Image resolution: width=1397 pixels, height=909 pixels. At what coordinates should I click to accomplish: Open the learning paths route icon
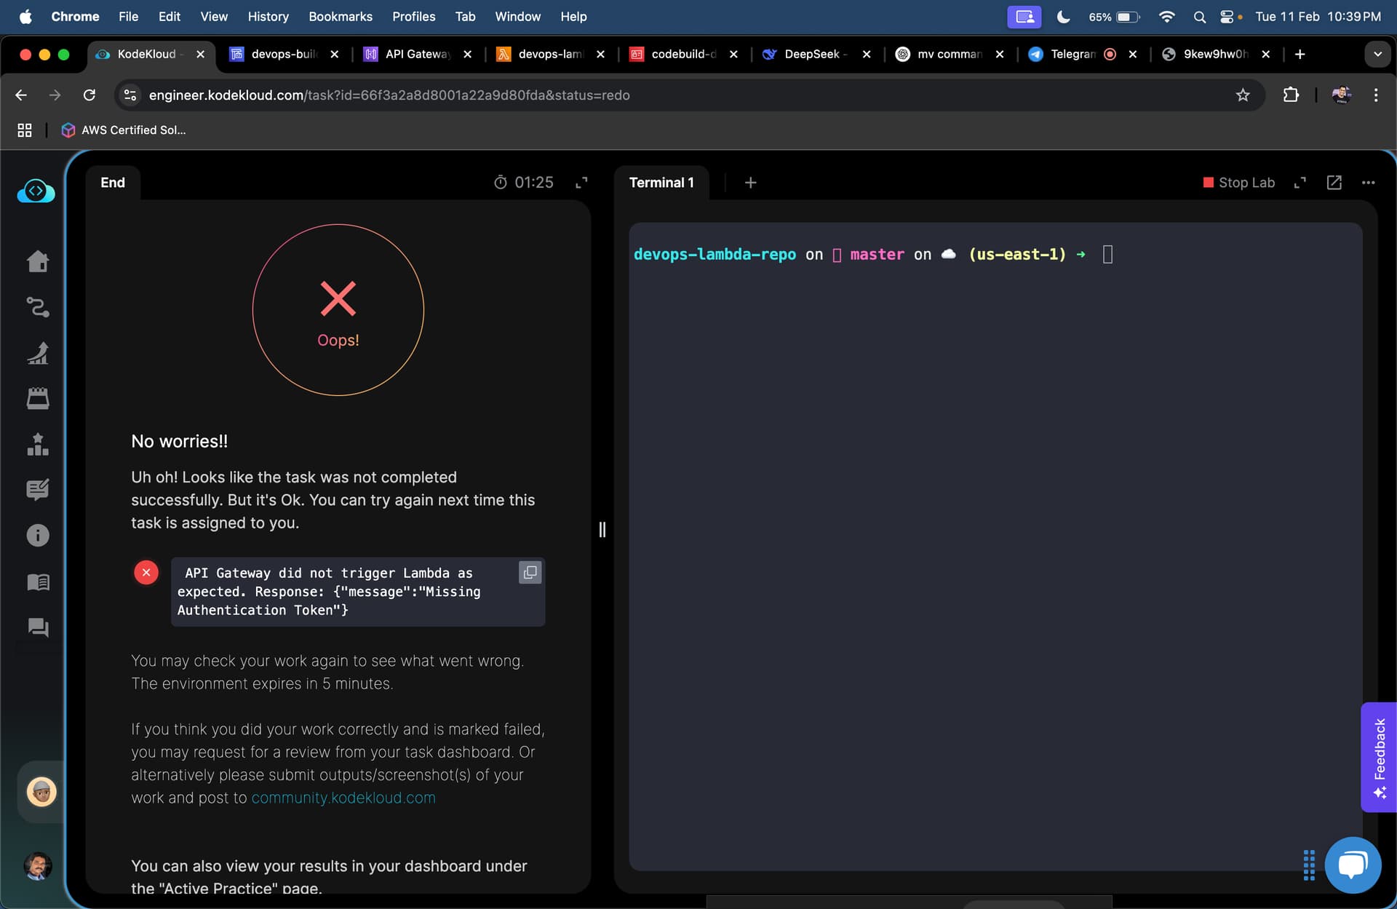click(x=38, y=307)
